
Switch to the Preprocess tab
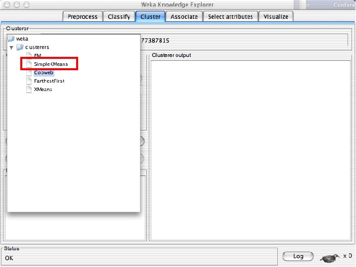coord(83,17)
